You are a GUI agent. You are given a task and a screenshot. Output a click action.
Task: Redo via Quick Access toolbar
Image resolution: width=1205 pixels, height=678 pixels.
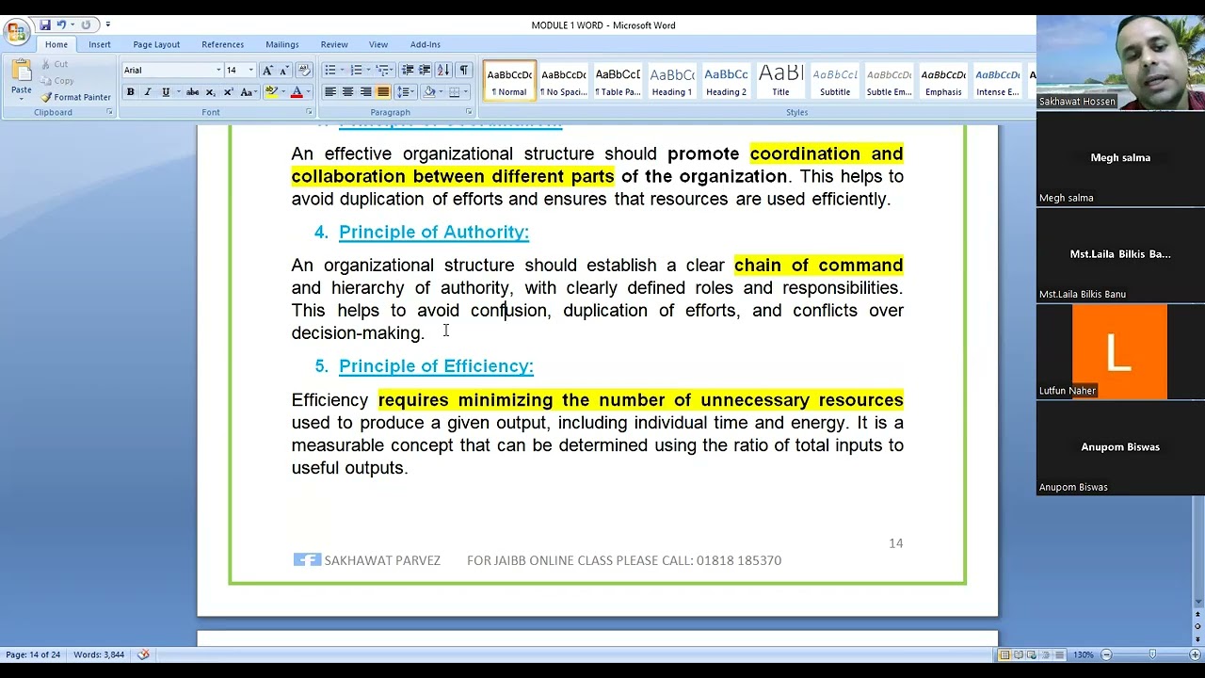pyautogui.click(x=87, y=25)
